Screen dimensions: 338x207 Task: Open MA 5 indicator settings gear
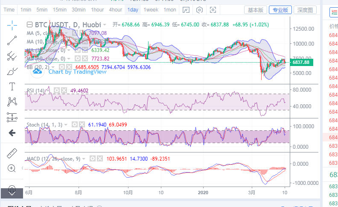click(x=75, y=33)
